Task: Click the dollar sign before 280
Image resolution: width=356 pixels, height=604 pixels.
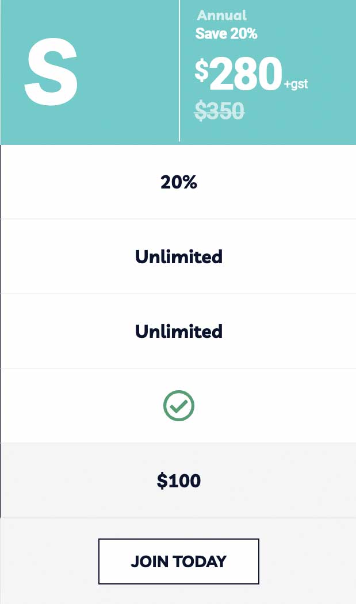Action: point(202,71)
